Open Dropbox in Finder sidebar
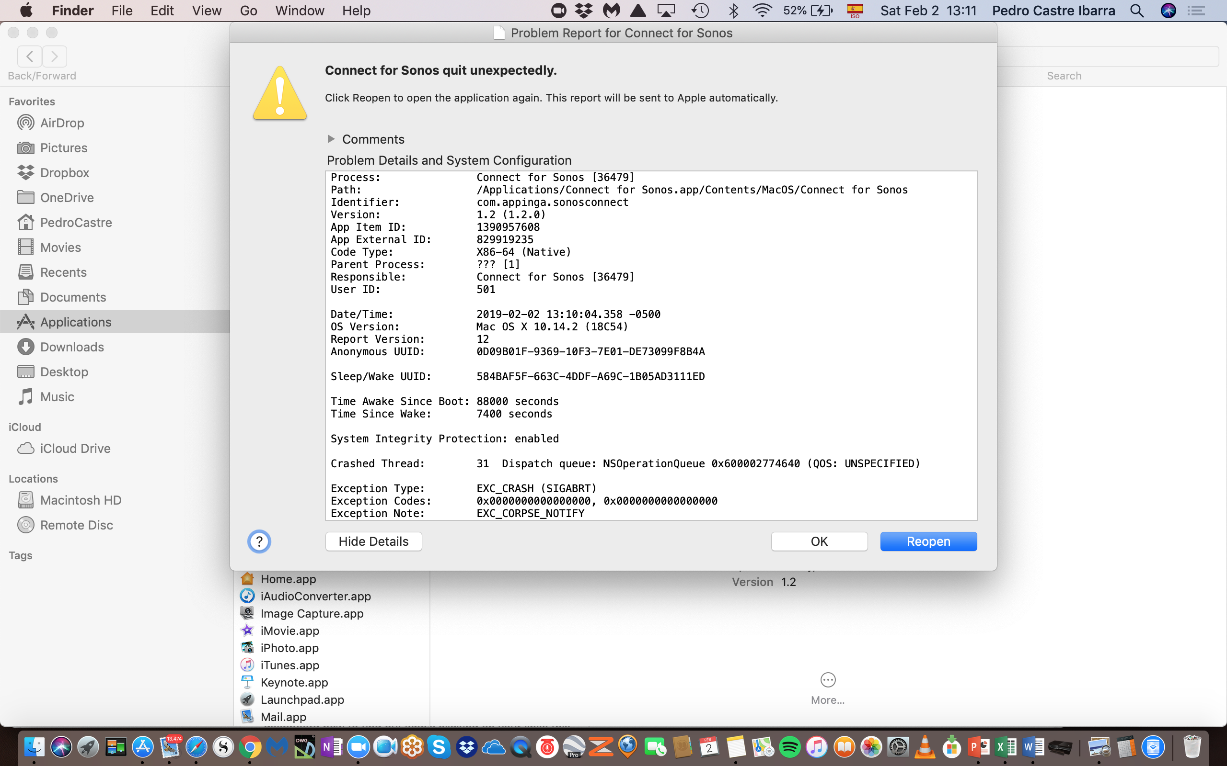The height and width of the screenshot is (766, 1227). 64,173
